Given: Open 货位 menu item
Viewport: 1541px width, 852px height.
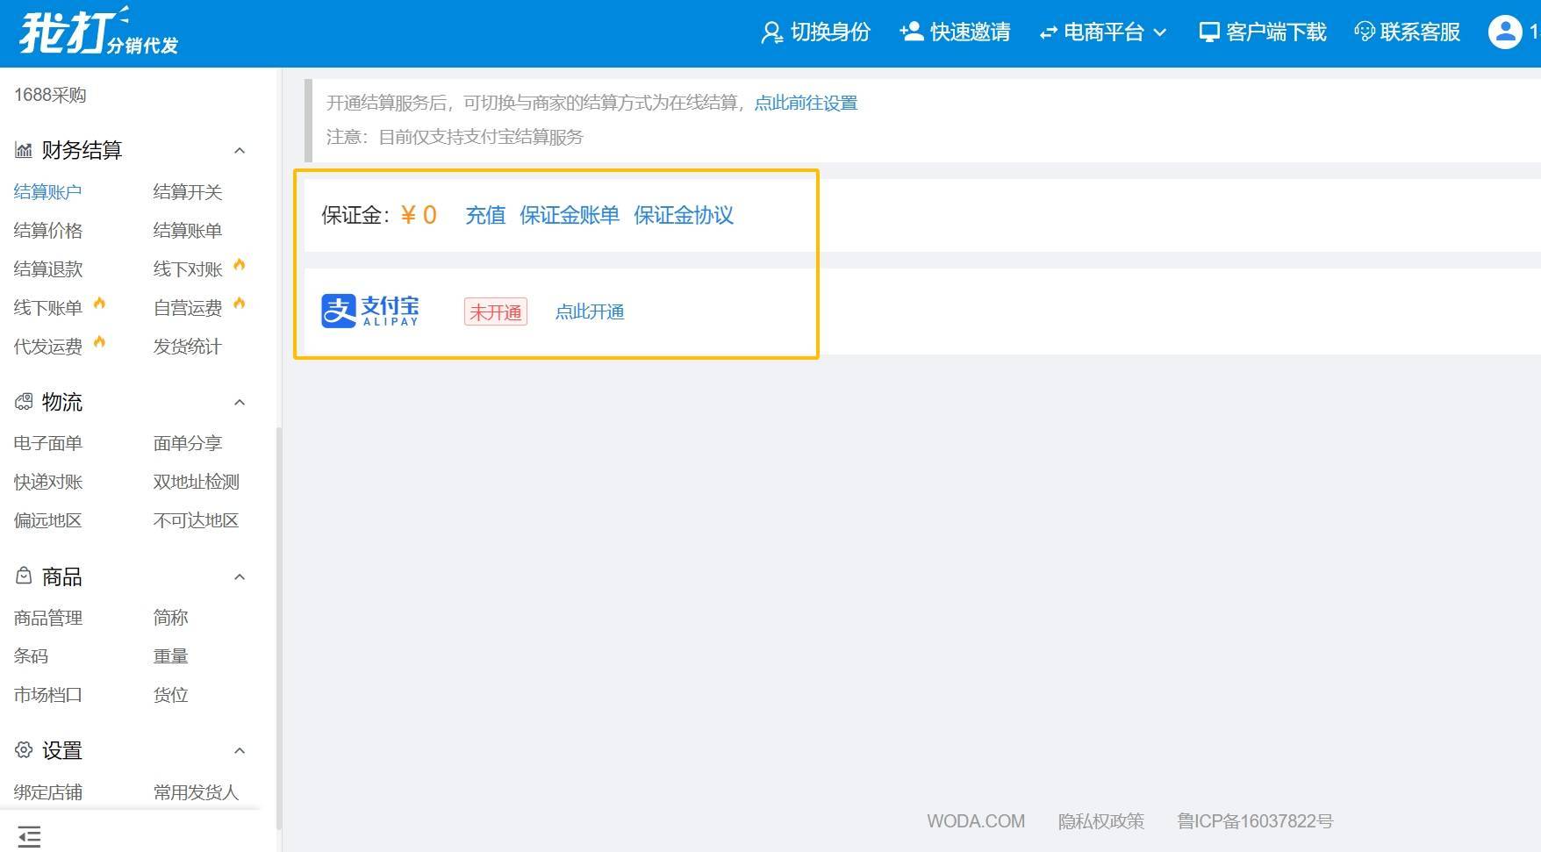Looking at the screenshot, I should (x=170, y=695).
